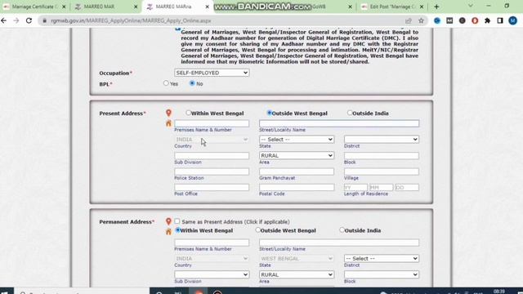Choose Outside India for Permanent Address
This screenshot has width=523, height=294.
point(342,229)
